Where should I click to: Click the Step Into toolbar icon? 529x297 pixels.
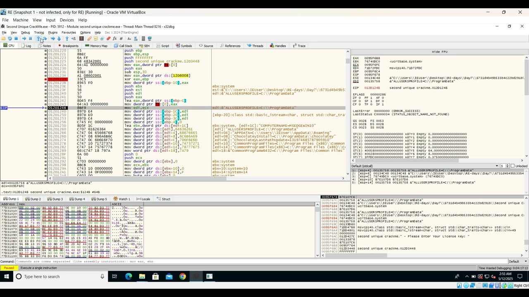point(38,38)
